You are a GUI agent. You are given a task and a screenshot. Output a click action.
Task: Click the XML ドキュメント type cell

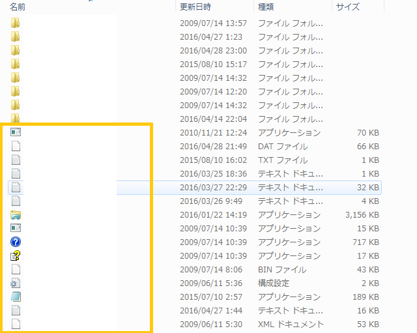(x=291, y=325)
